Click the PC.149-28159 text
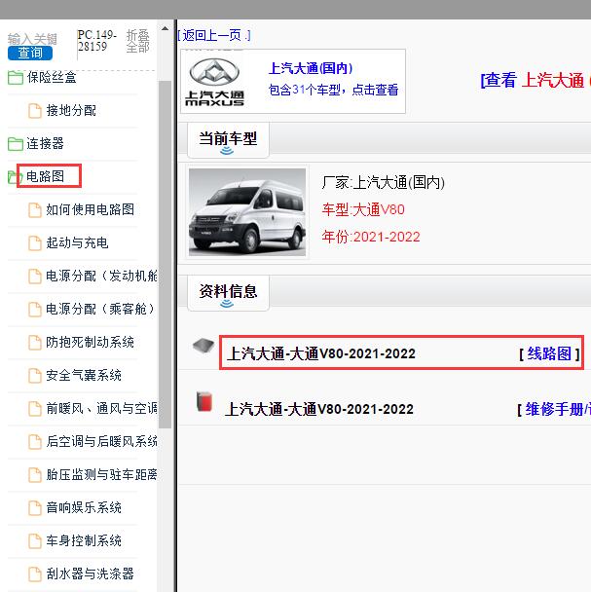The width and height of the screenshot is (591, 592). click(97, 41)
